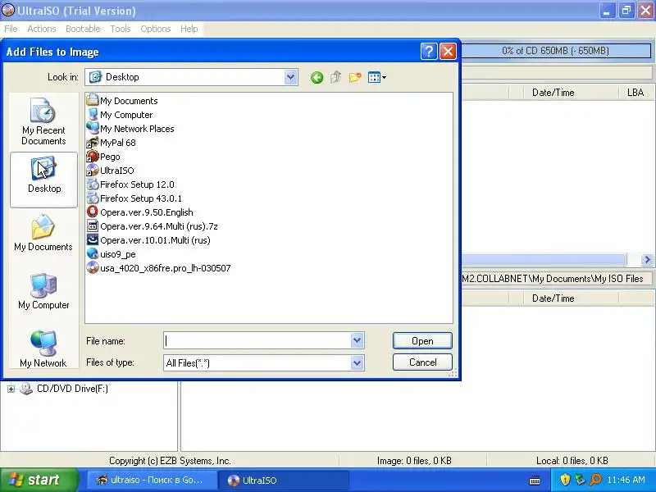The image size is (656, 492).
Task: Select Firefox Setup 43.0.1 file
Action: pyautogui.click(x=134, y=198)
